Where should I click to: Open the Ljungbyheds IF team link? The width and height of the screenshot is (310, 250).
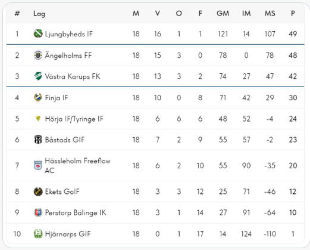pyautogui.click(x=69, y=34)
